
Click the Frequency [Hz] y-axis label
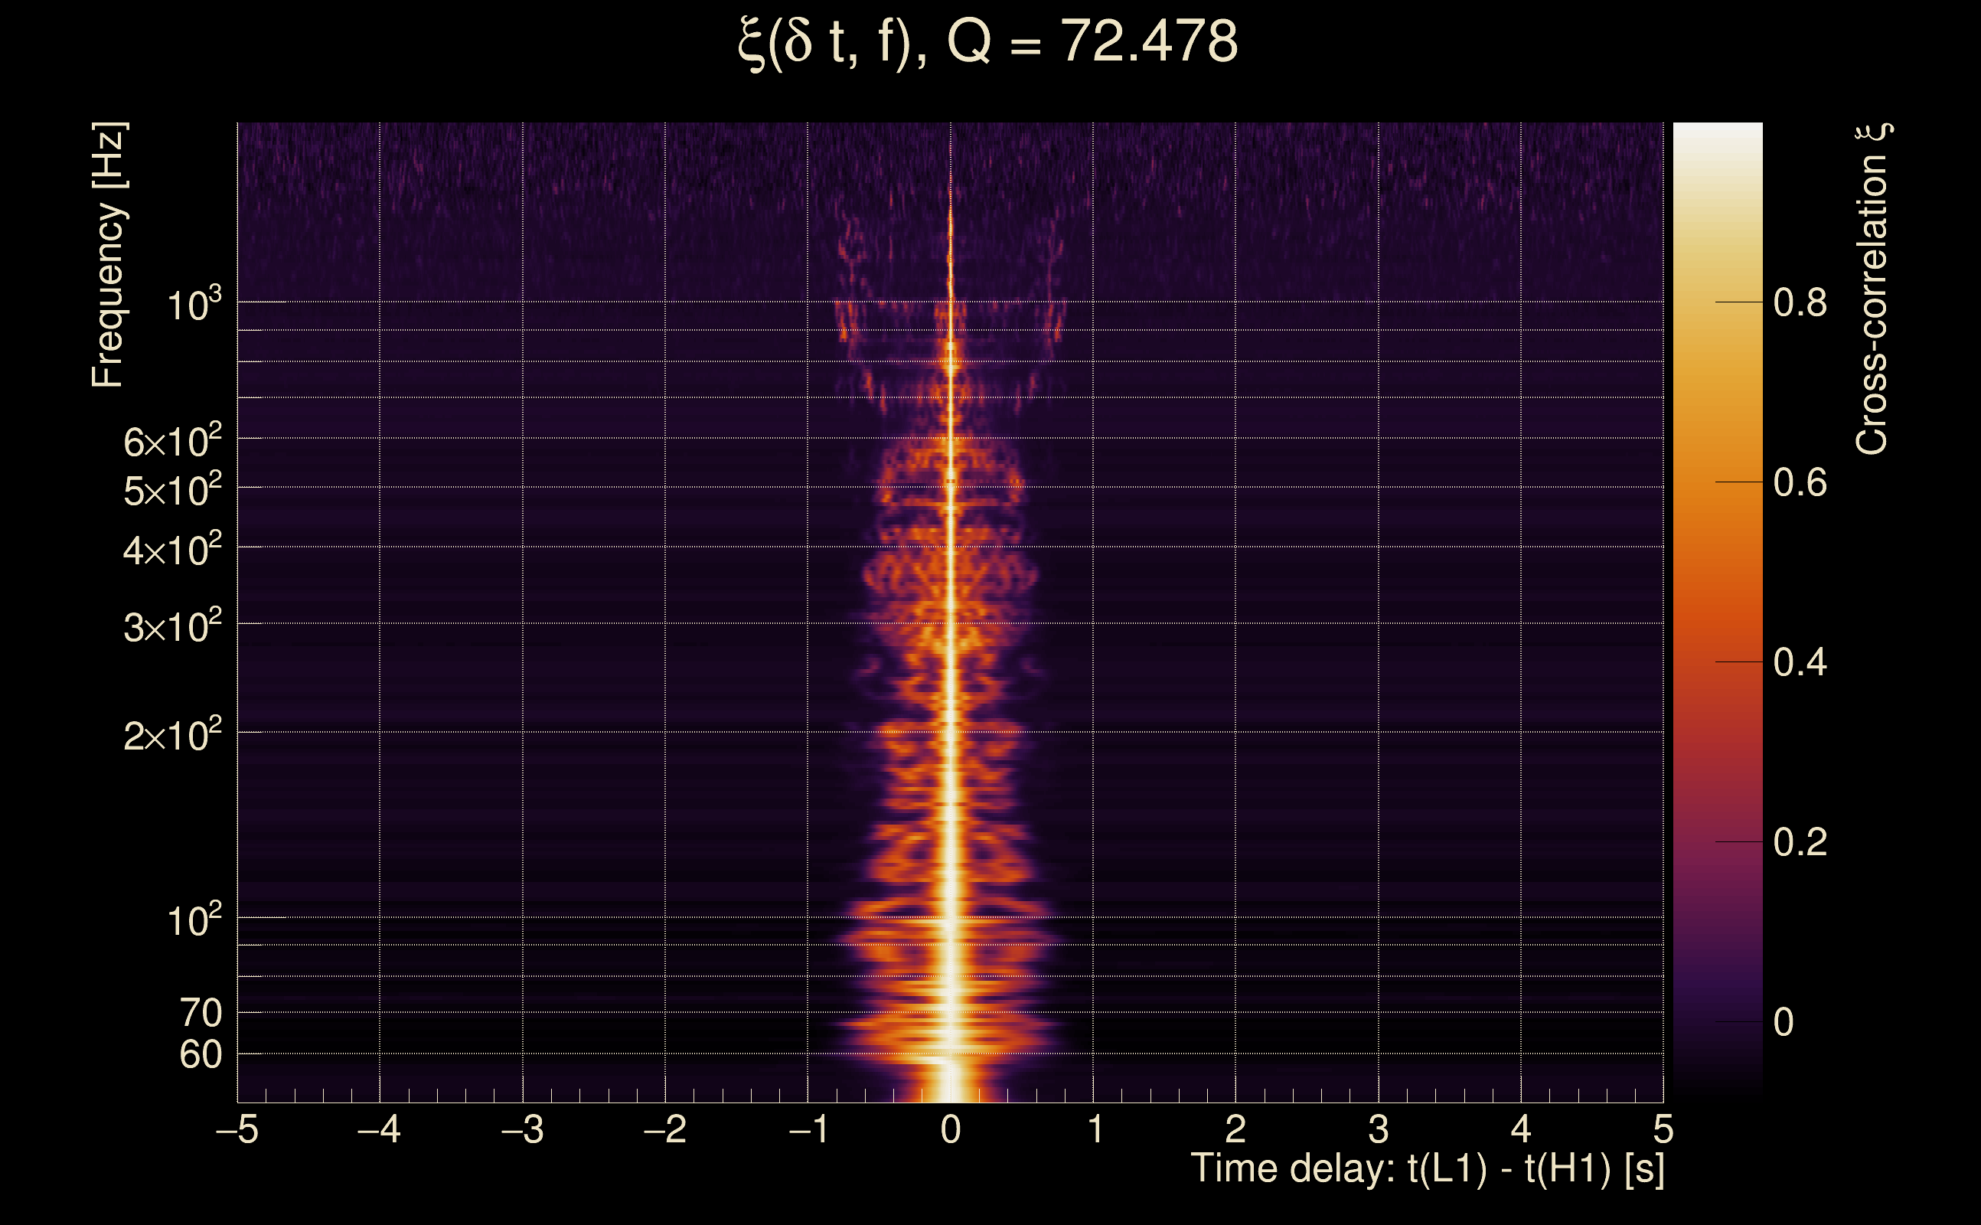pos(108,255)
